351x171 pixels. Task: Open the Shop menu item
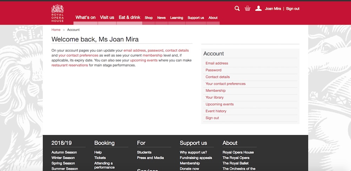(x=148, y=18)
